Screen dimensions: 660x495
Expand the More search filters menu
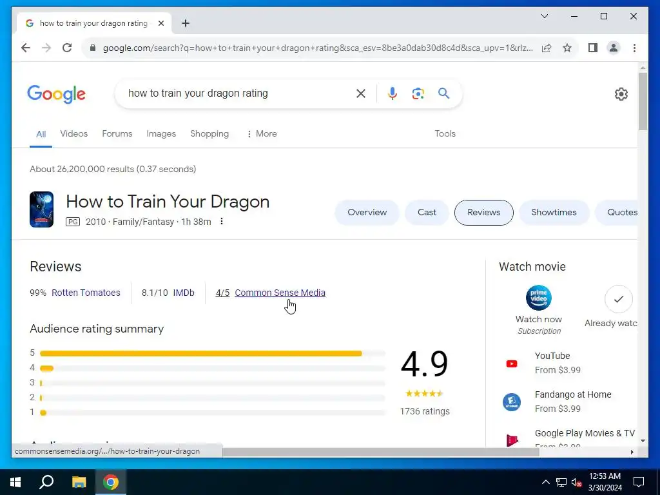coord(262,134)
